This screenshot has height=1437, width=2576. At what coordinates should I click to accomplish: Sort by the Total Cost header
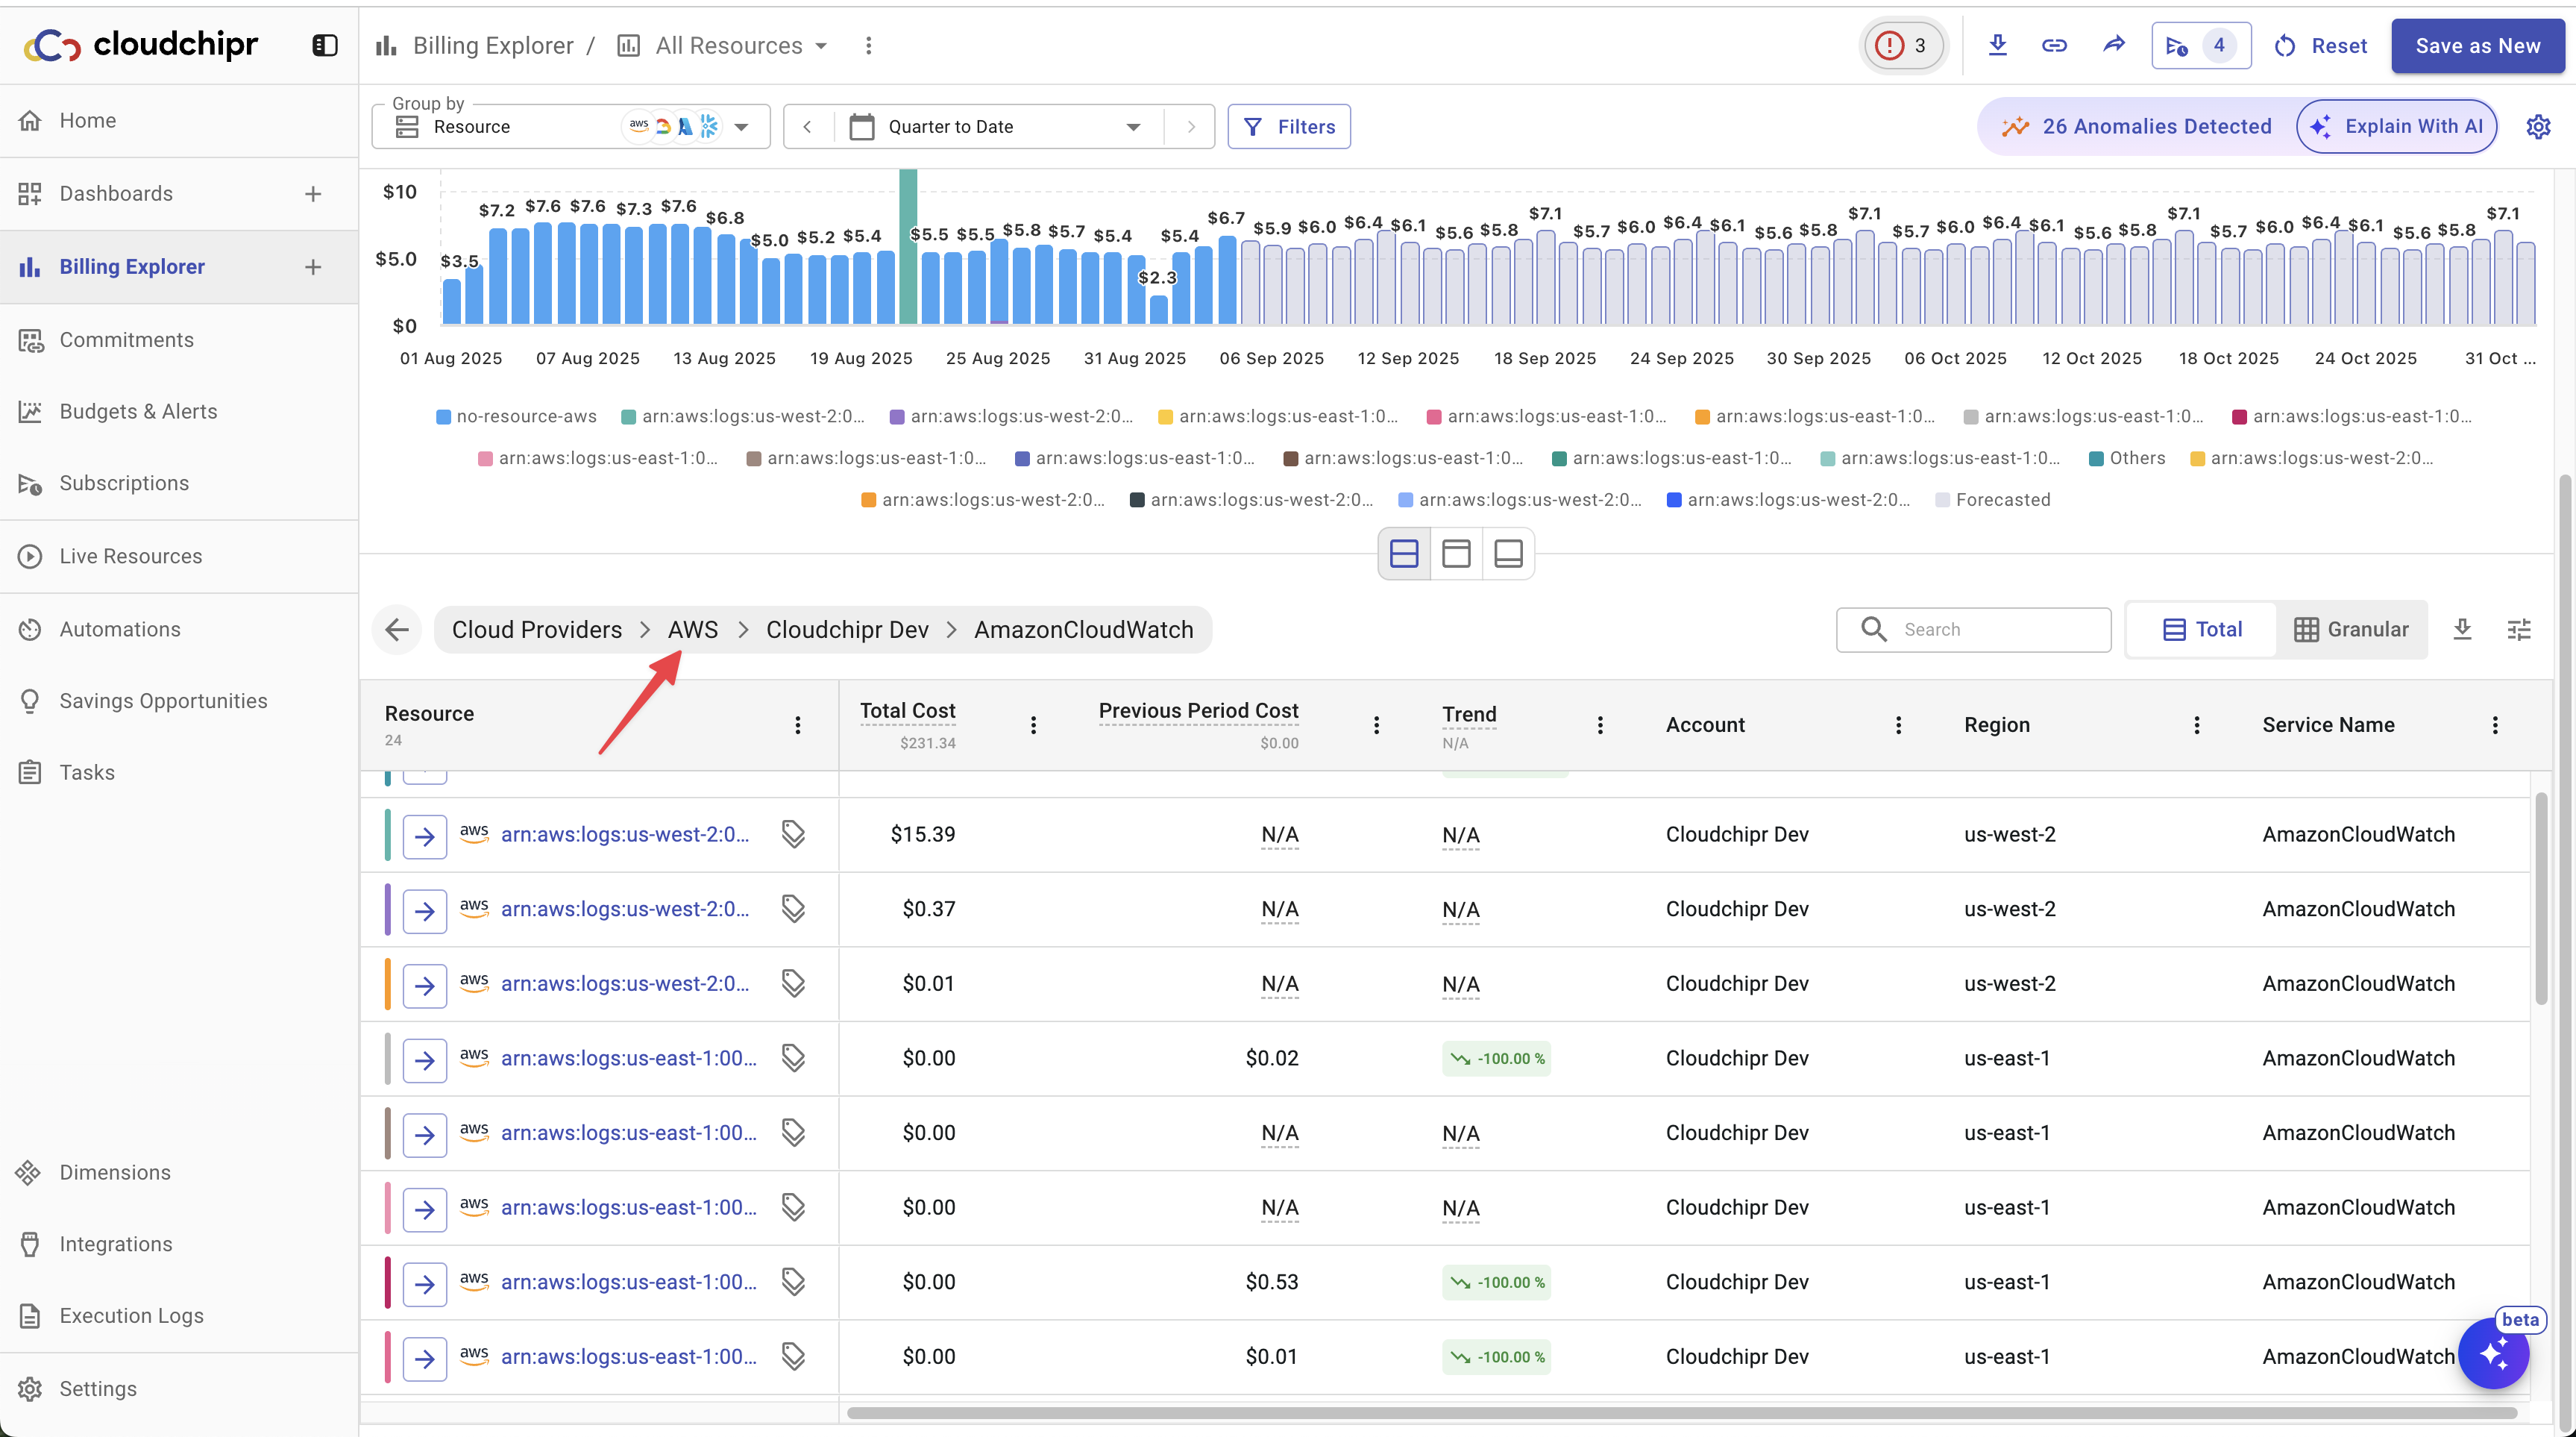(907, 710)
